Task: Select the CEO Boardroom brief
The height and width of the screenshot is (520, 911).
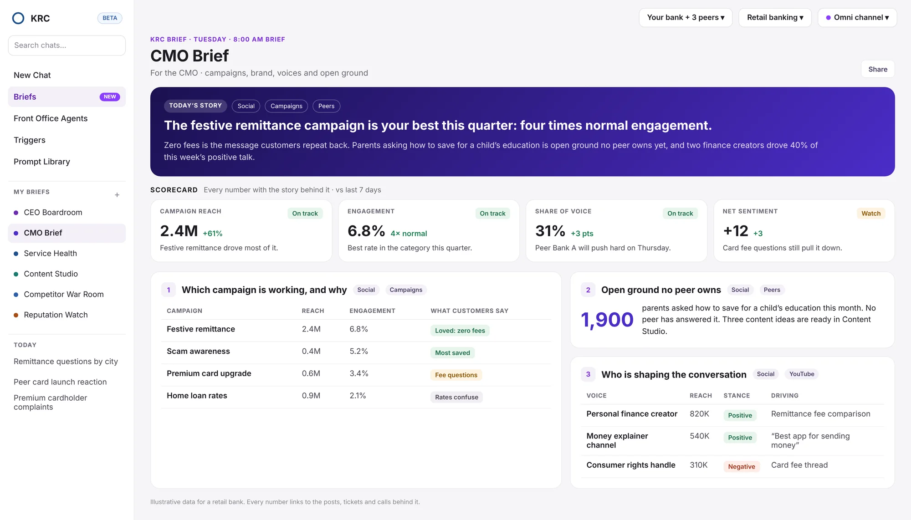Action: 67,213
